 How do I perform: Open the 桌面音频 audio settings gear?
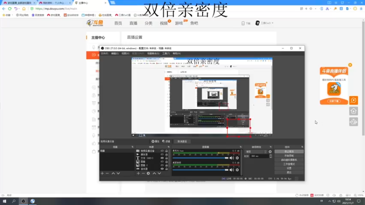pyautogui.click(x=237, y=170)
